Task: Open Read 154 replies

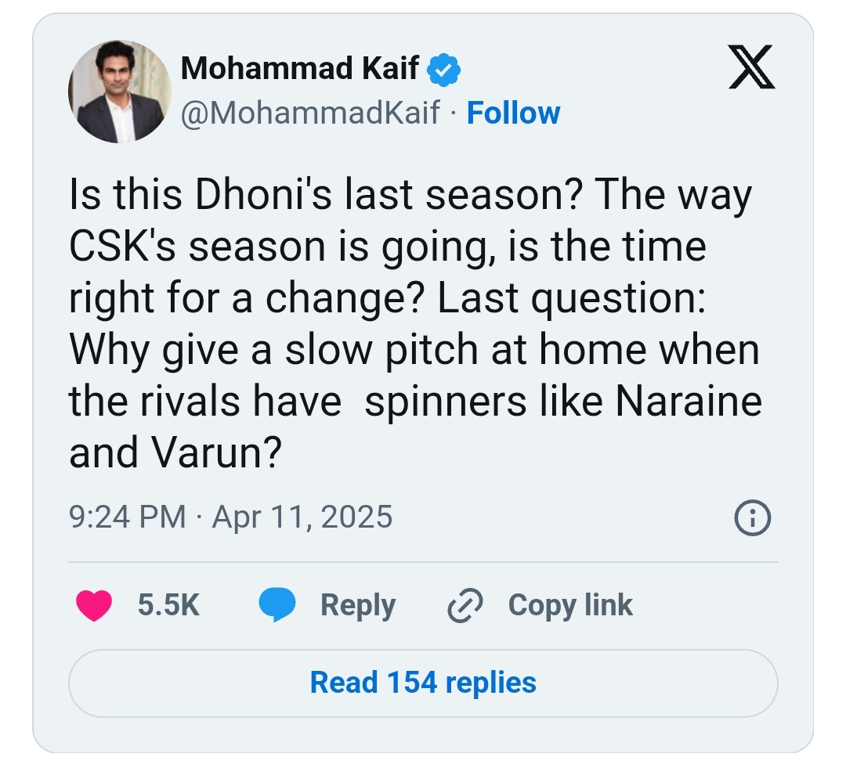Action: coord(423,682)
